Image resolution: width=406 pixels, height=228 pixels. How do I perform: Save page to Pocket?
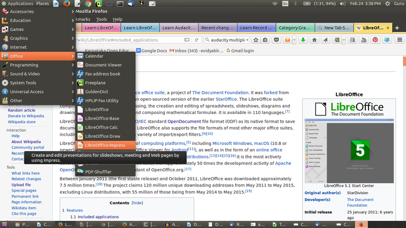click(276, 40)
